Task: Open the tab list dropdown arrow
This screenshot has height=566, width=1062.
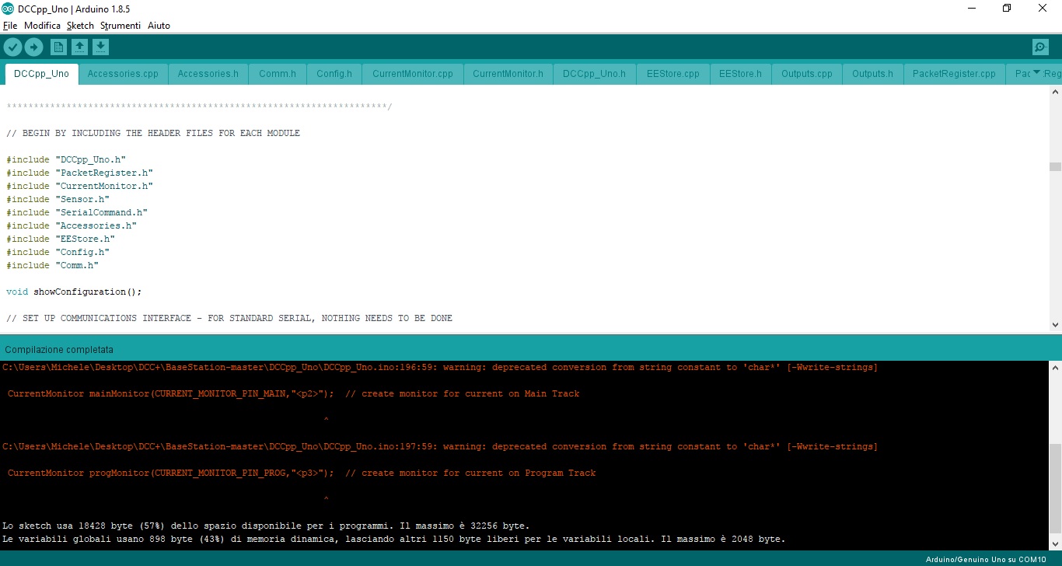Action: click(x=1036, y=74)
